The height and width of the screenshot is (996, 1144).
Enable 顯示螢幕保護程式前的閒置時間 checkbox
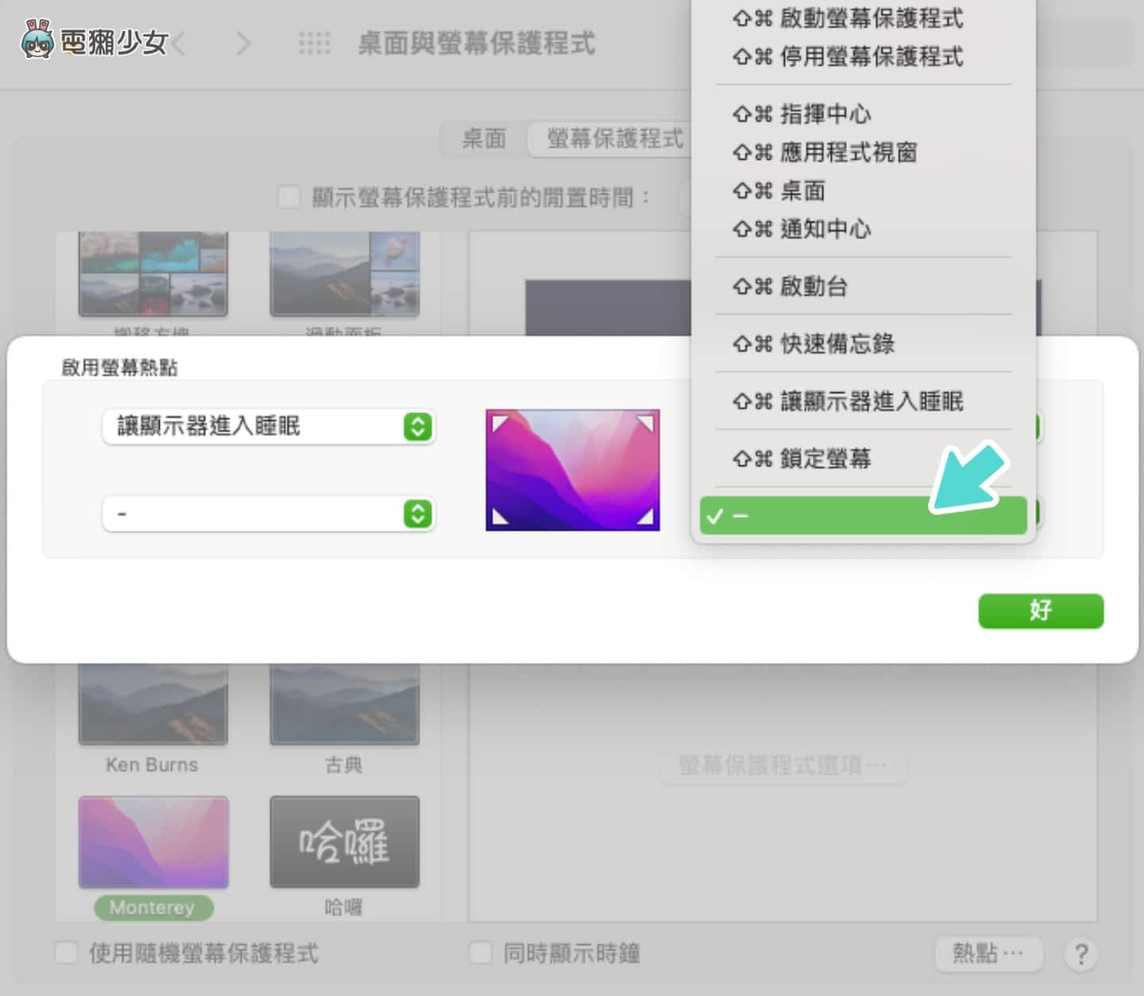click(x=288, y=196)
